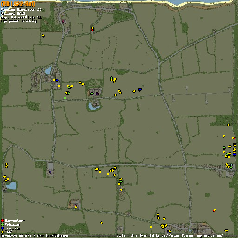Click the orange NB LS22-Hof server title

coord(18,4)
